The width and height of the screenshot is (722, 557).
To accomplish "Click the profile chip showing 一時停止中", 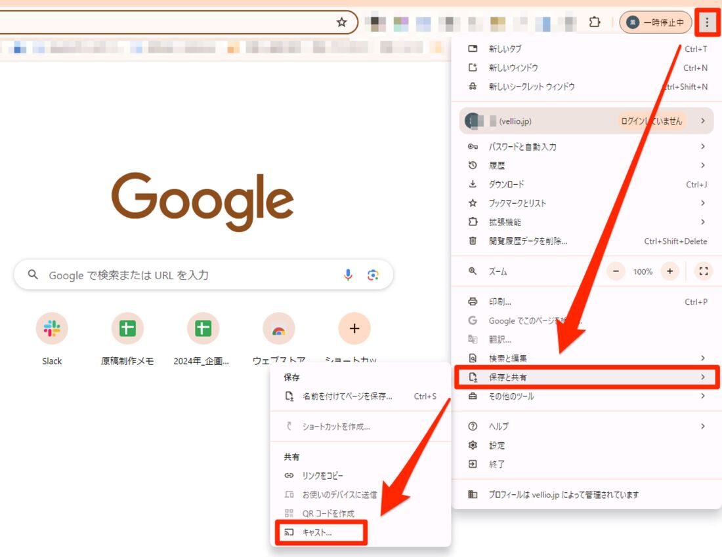I will point(656,22).
